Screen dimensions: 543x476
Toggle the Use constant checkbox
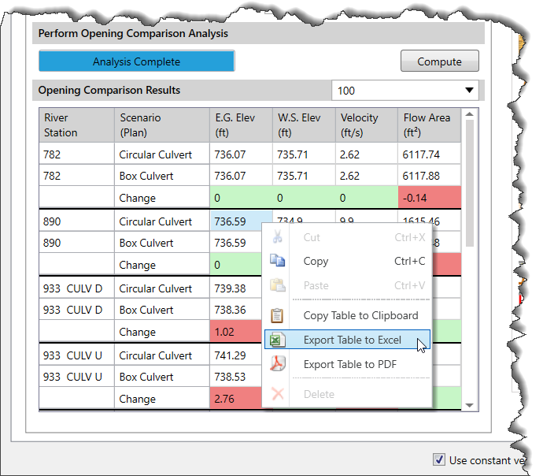(x=439, y=459)
